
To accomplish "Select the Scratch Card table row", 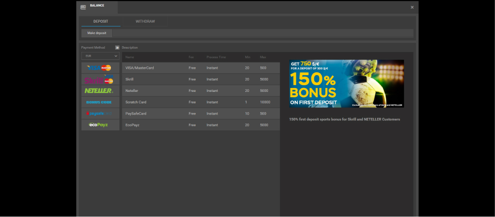I will coord(200,102).
